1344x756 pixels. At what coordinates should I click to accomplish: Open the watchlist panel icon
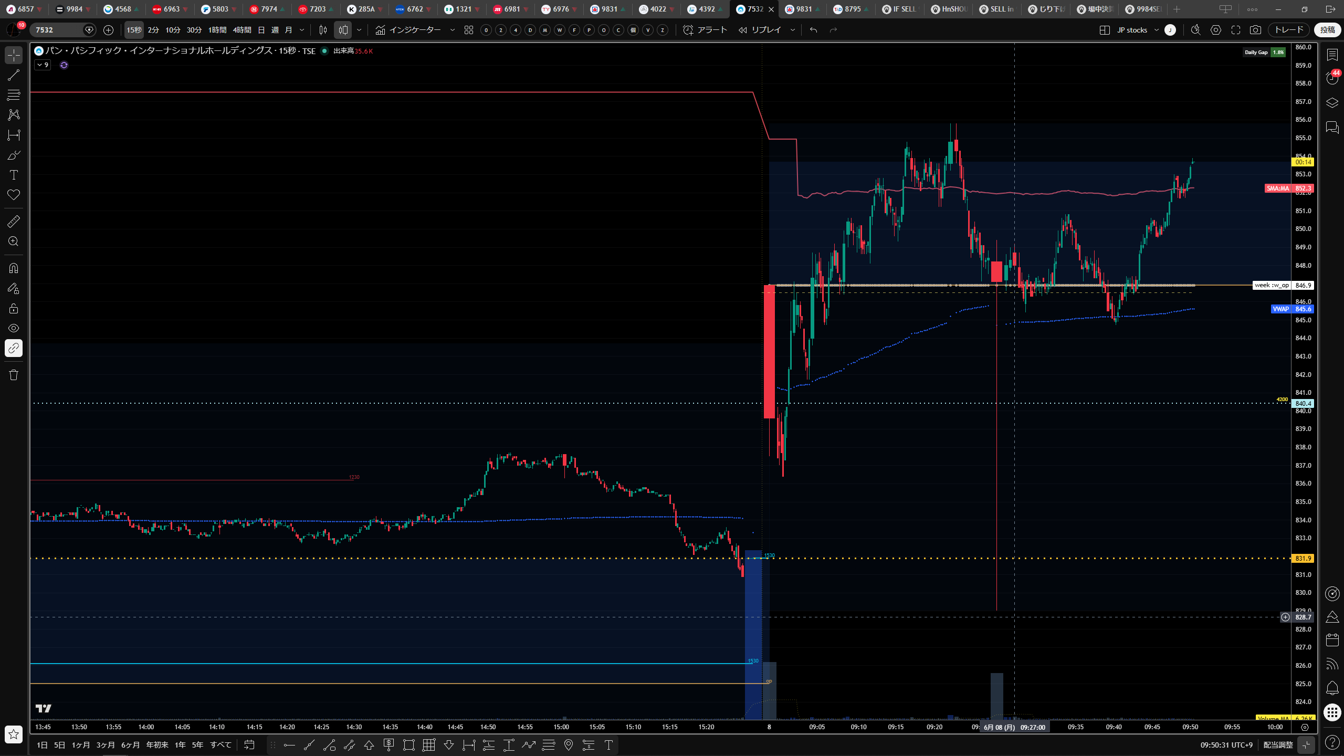[1332, 55]
